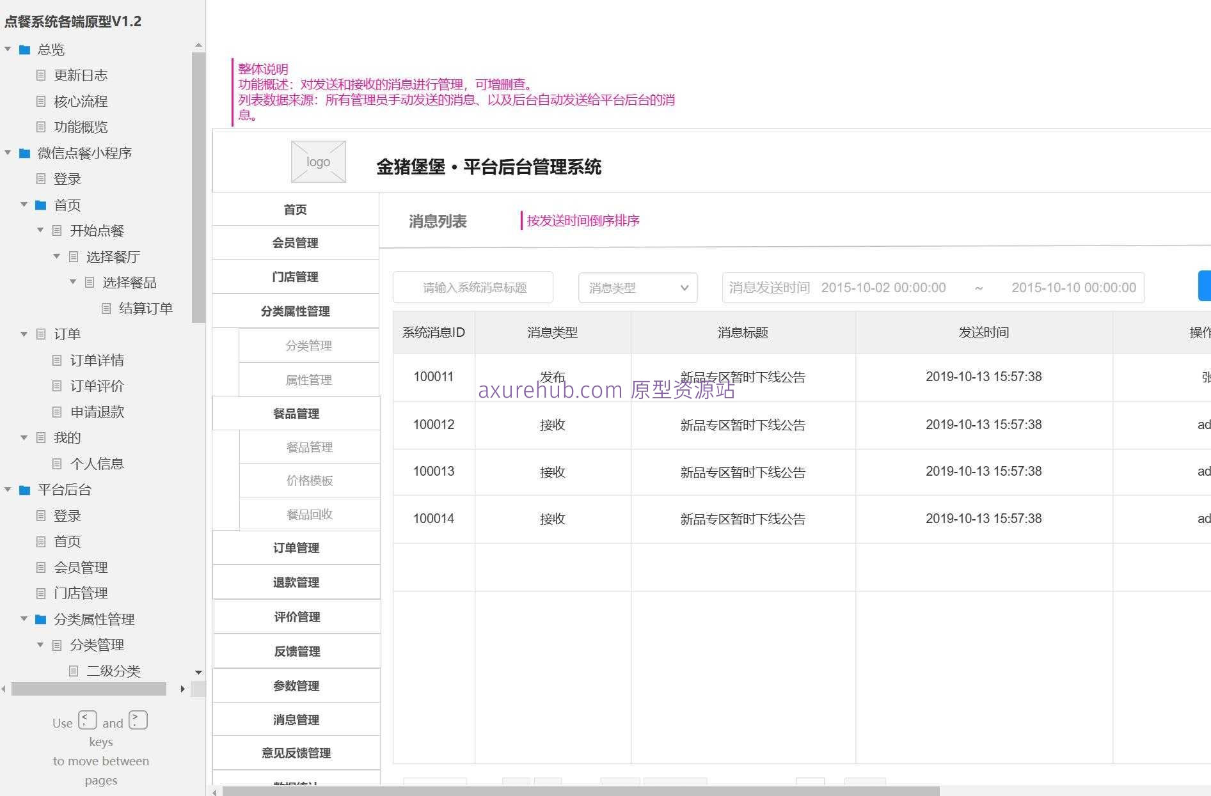Select 餐品回收 submenu item
The width and height of the screenshot is (1211, 796).
tap(310, 514)
